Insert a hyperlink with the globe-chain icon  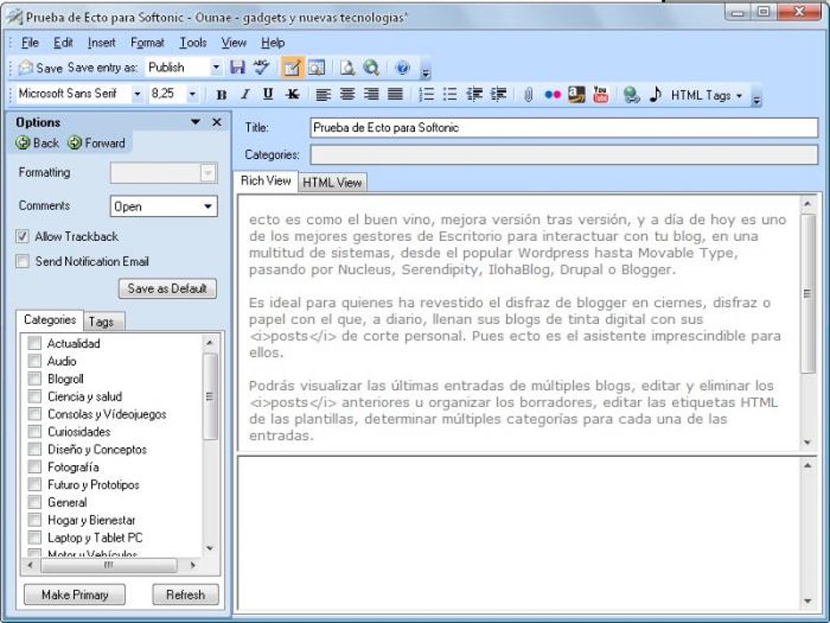click(631, 94)
